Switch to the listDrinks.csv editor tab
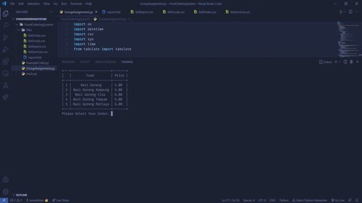Image resolution: width=362 pixels, height=203 pixels. pyautogui.click(x=205, y=12)
